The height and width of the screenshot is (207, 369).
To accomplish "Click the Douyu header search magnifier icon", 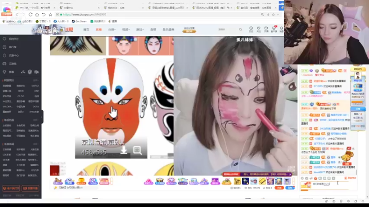I will [x=240, y=29].
